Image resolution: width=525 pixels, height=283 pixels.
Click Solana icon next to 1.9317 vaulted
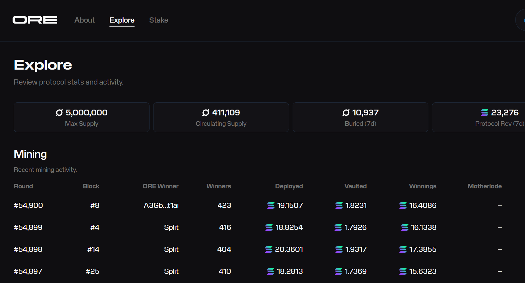point(339,249)
